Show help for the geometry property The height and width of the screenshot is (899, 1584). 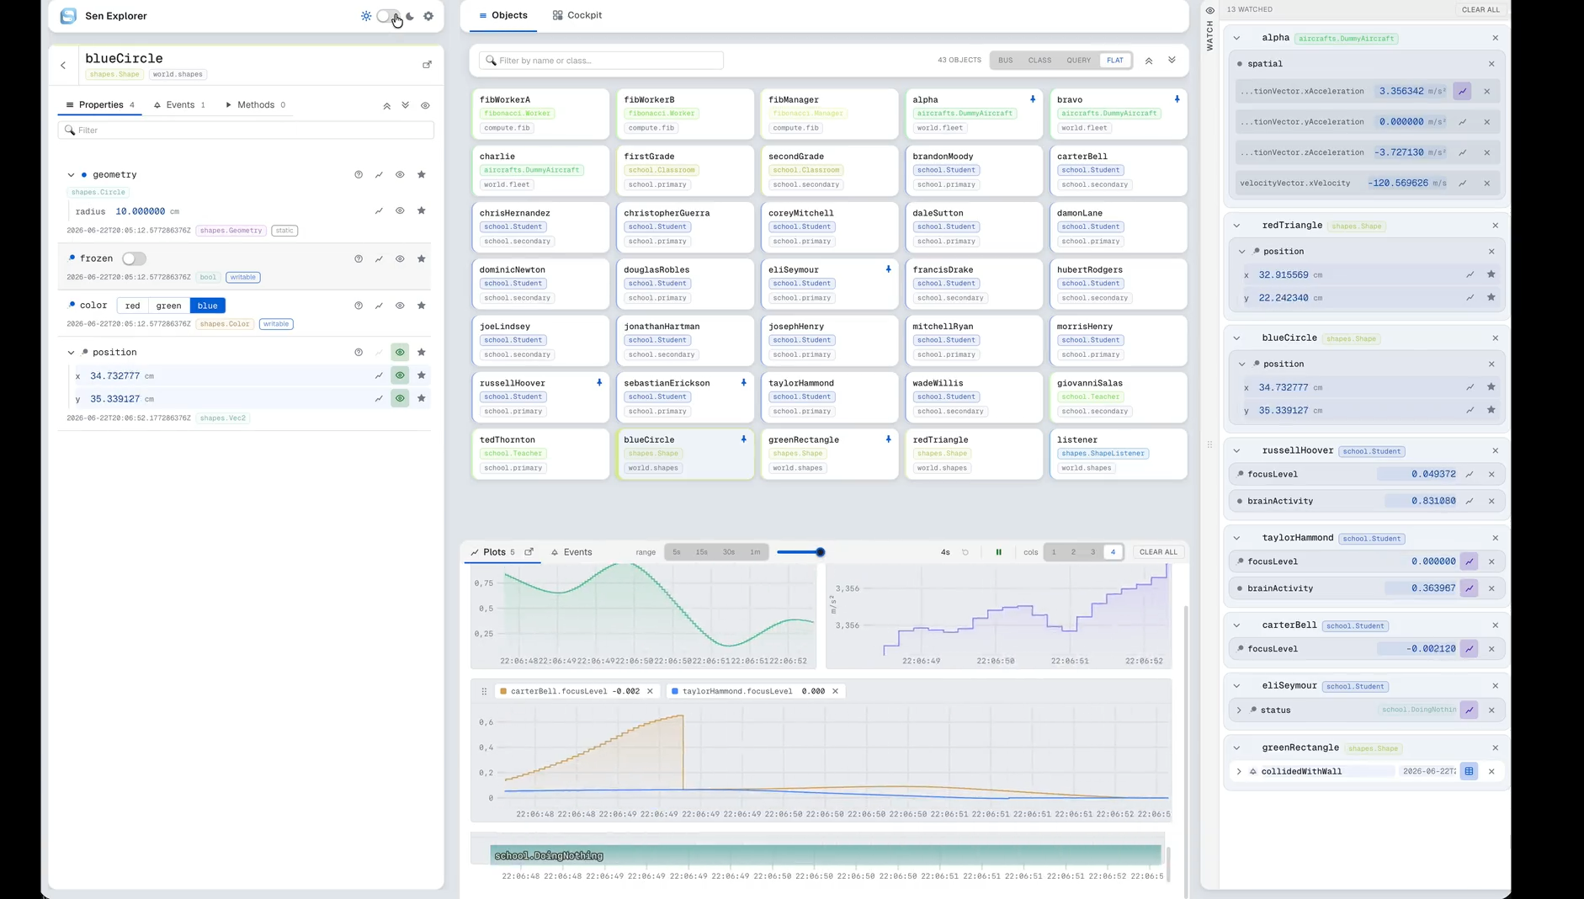point(359,175)
